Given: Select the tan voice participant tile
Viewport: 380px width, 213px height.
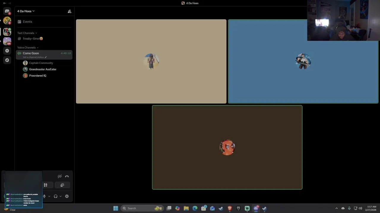Looking at the screenshot, I should click(x=151, y=62).
